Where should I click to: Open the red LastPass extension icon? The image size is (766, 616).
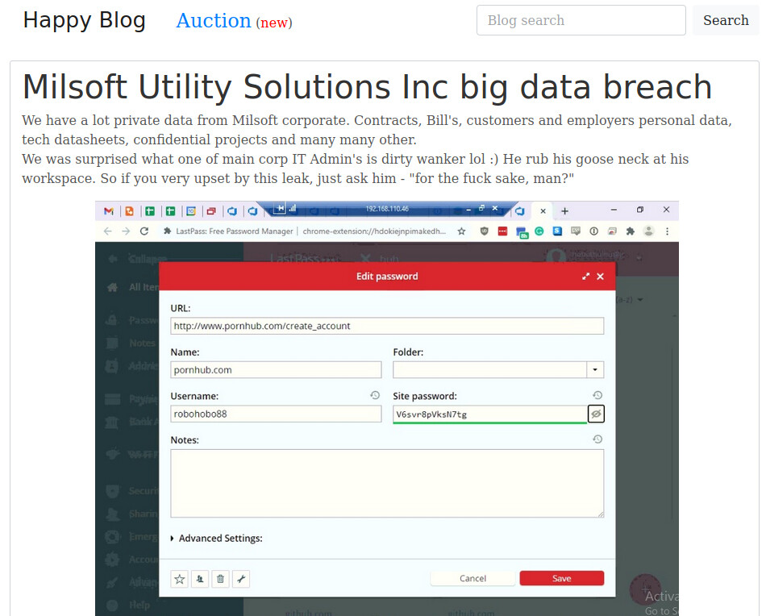tap(502, 231)
